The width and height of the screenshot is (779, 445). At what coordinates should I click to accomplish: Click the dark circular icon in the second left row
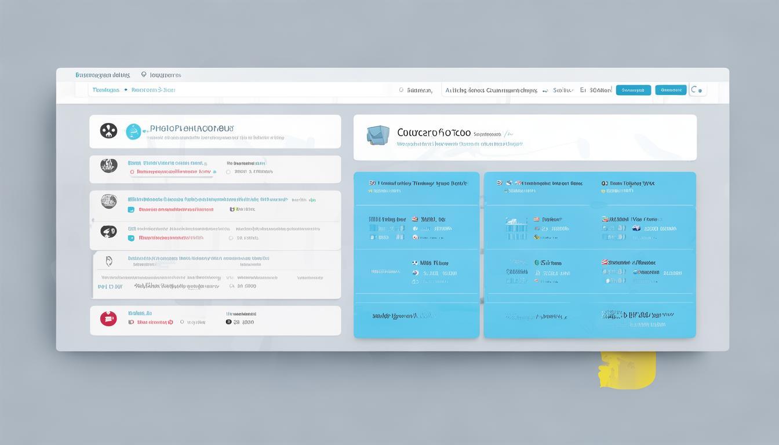click(x=108, y=166)
